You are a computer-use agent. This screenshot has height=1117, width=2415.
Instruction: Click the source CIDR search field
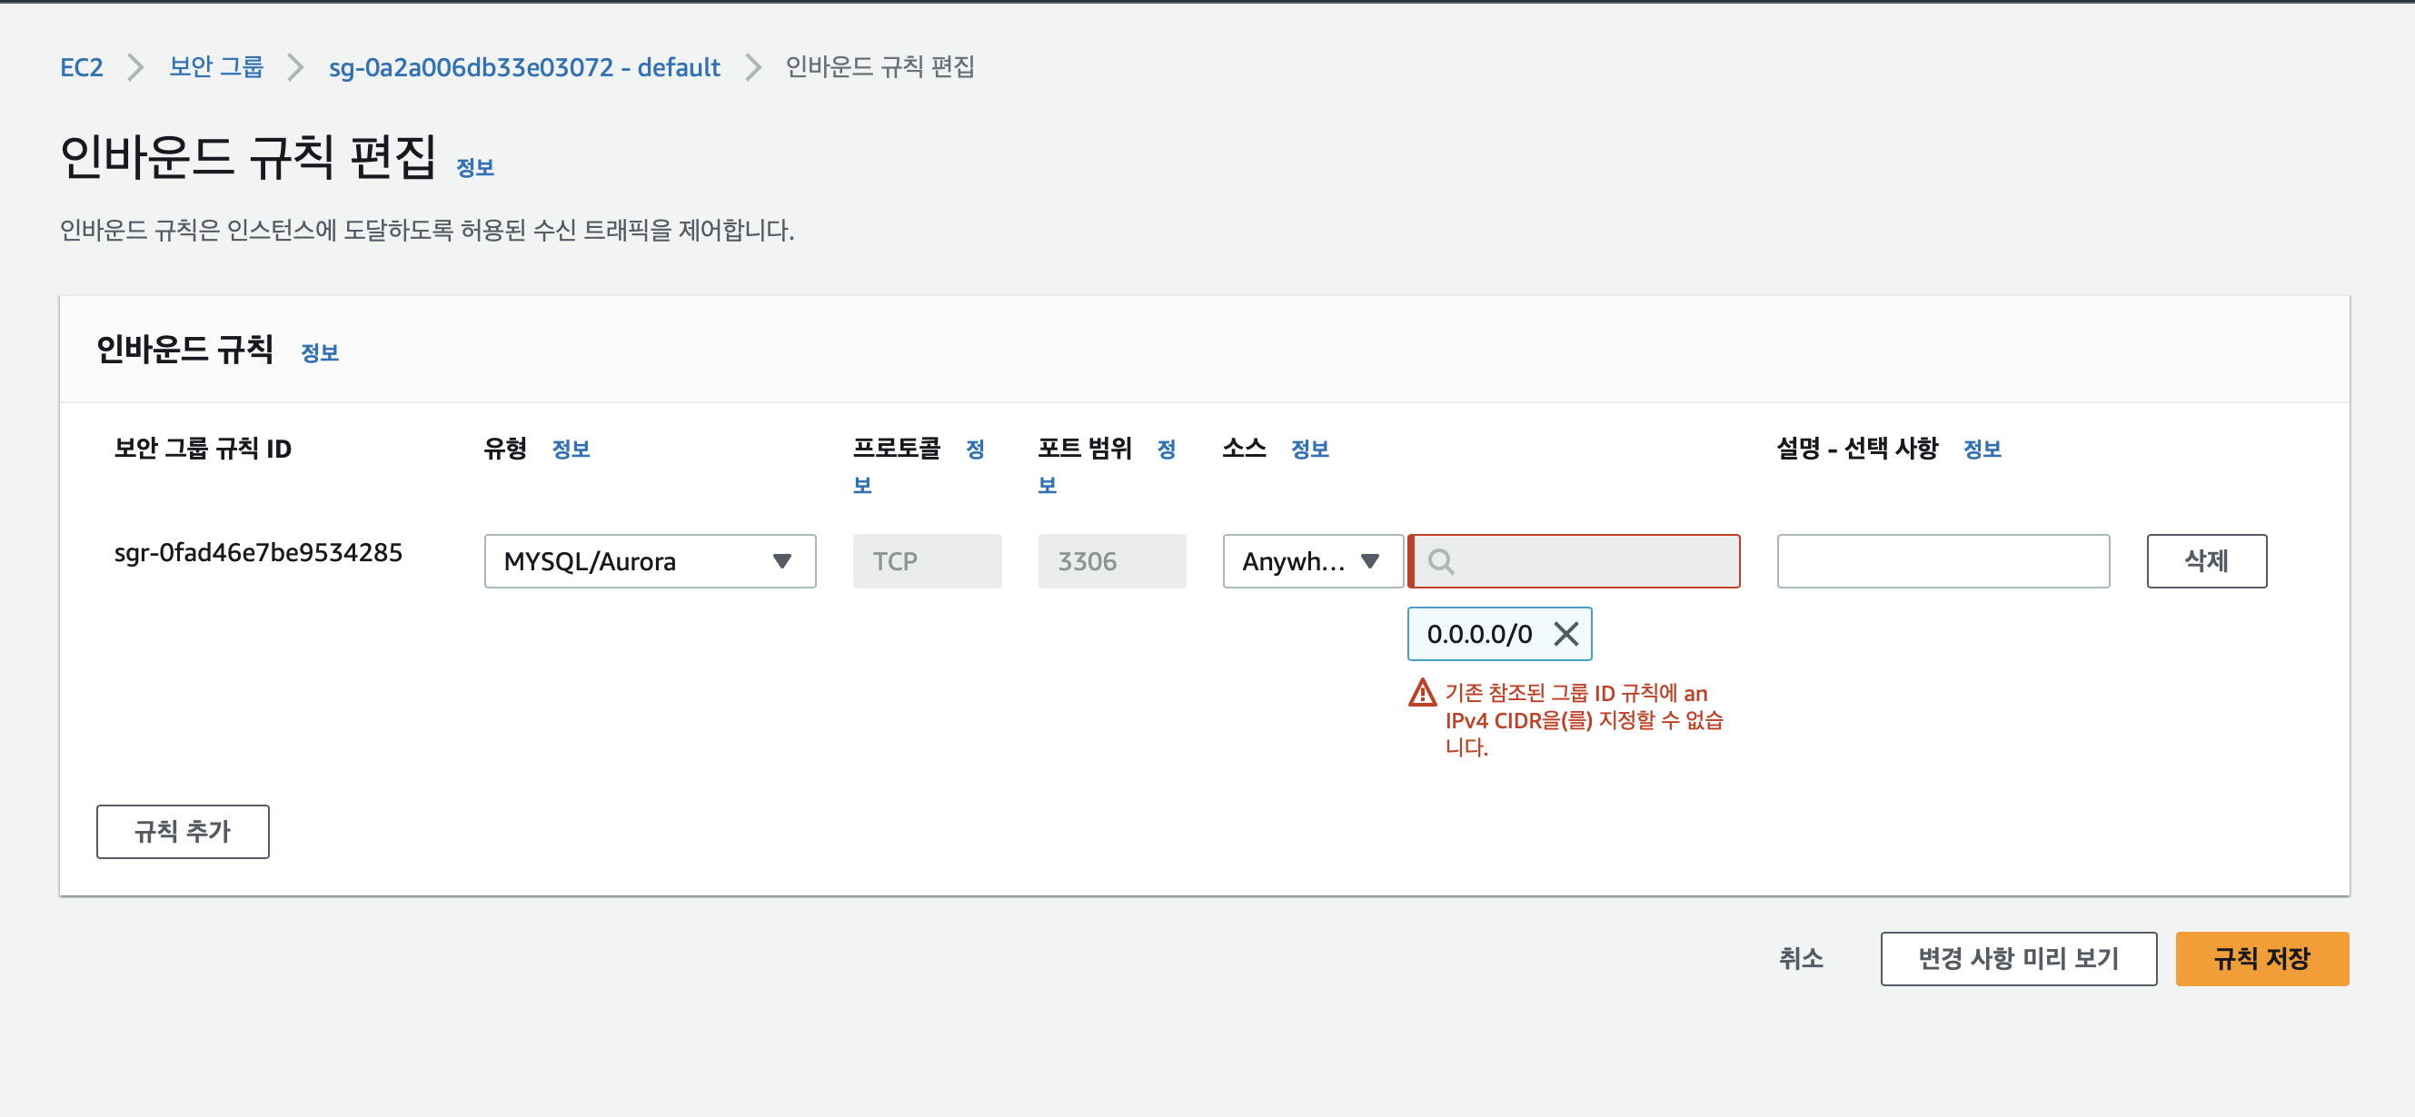(x=1594, y=561)
